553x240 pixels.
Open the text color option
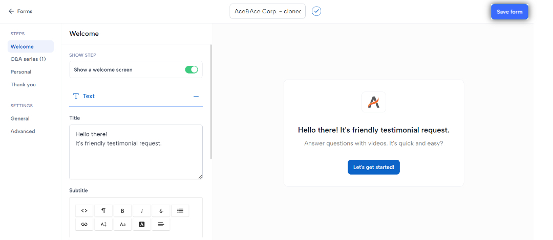tap(142, 224)
